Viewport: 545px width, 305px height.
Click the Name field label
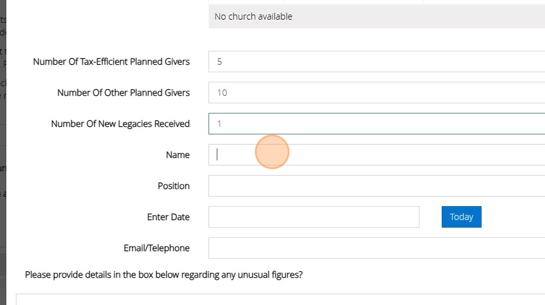(177, 155)
